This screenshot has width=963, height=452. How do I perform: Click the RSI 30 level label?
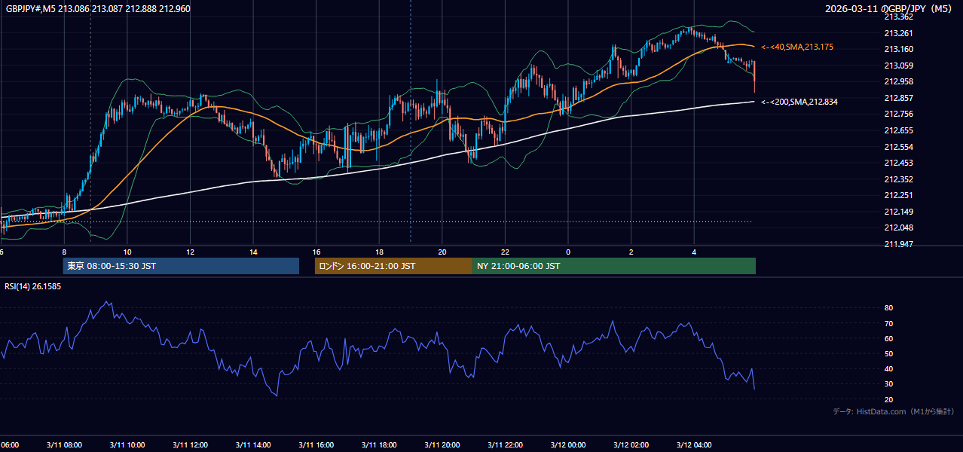pyautogui.click(x=888, y=384)
